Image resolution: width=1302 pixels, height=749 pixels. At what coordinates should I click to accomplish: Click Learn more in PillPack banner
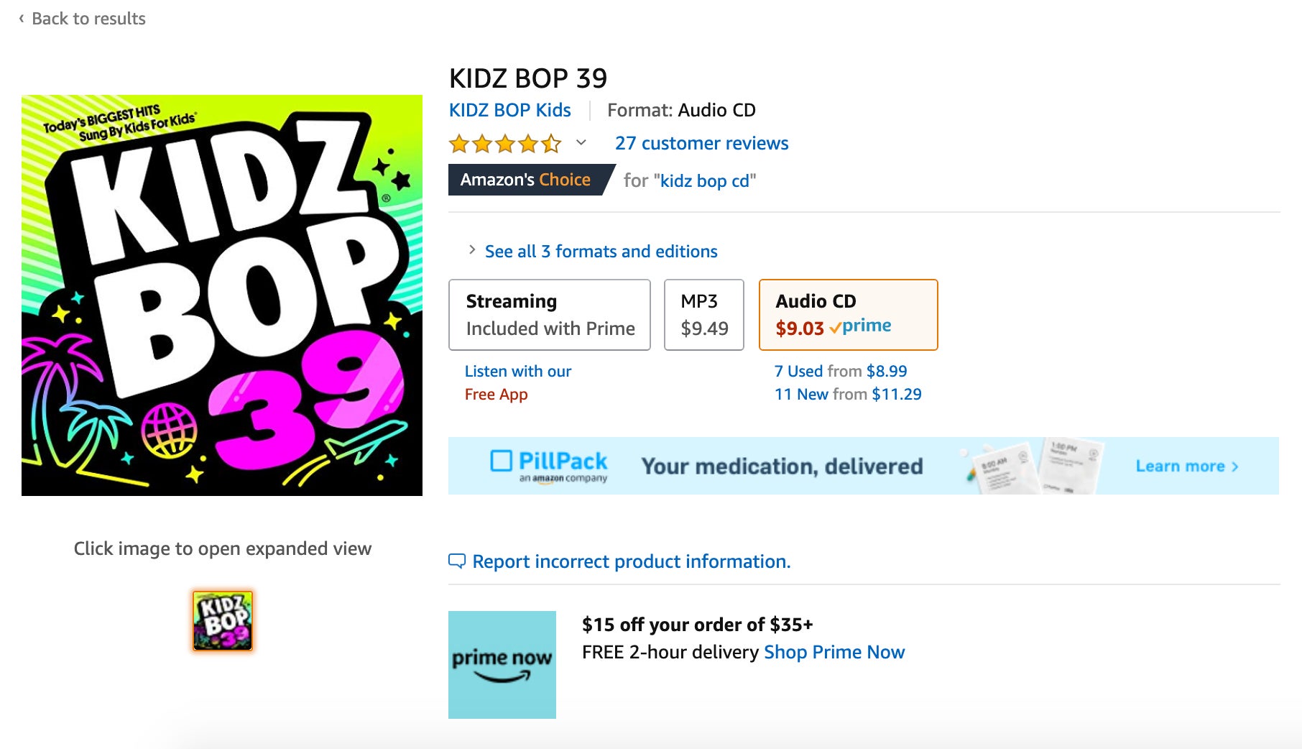tap(1186, 466)
